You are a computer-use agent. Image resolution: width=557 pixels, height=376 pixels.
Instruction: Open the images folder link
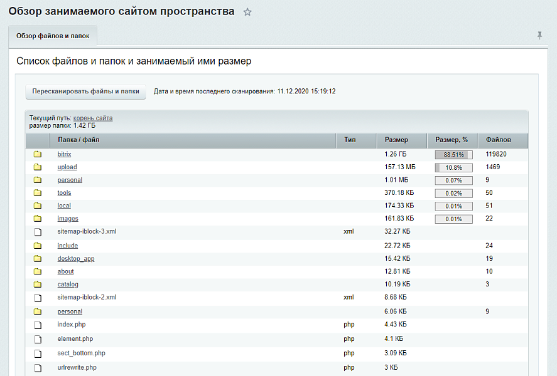68,219
